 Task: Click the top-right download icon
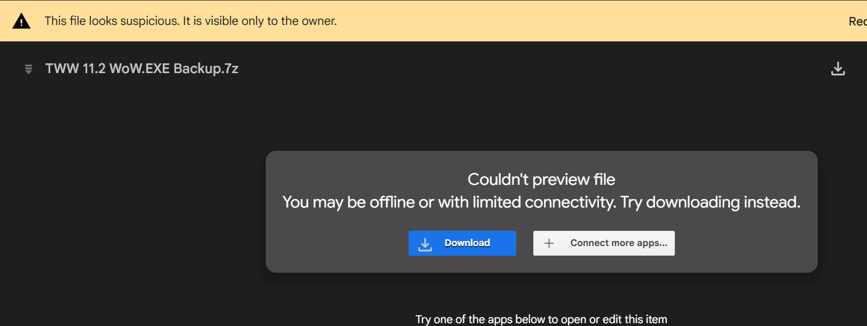coord(838,69)
